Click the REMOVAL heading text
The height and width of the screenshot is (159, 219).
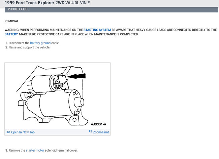pos(11,21)
